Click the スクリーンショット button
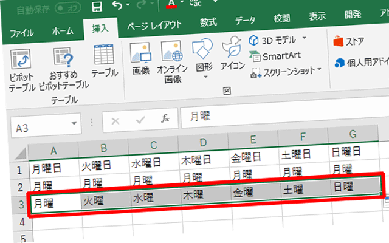389x243 pixels. coord(283,72)
